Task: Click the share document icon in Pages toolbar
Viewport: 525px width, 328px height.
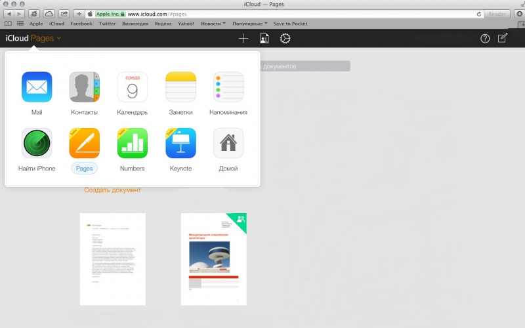Action: pos(264,39)
